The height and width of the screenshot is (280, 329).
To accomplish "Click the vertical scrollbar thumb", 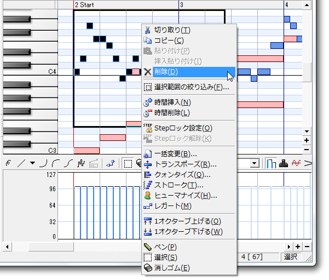I will tap(307, 72).
